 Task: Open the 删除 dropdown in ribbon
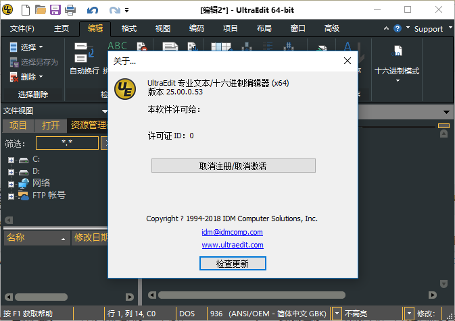click(26, 77)
